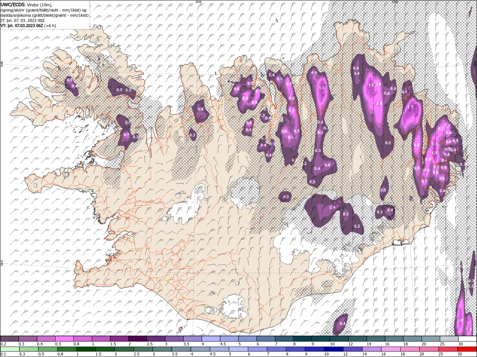Click the snow legend swatch between 0.2 and 0.3

(10, 339)
